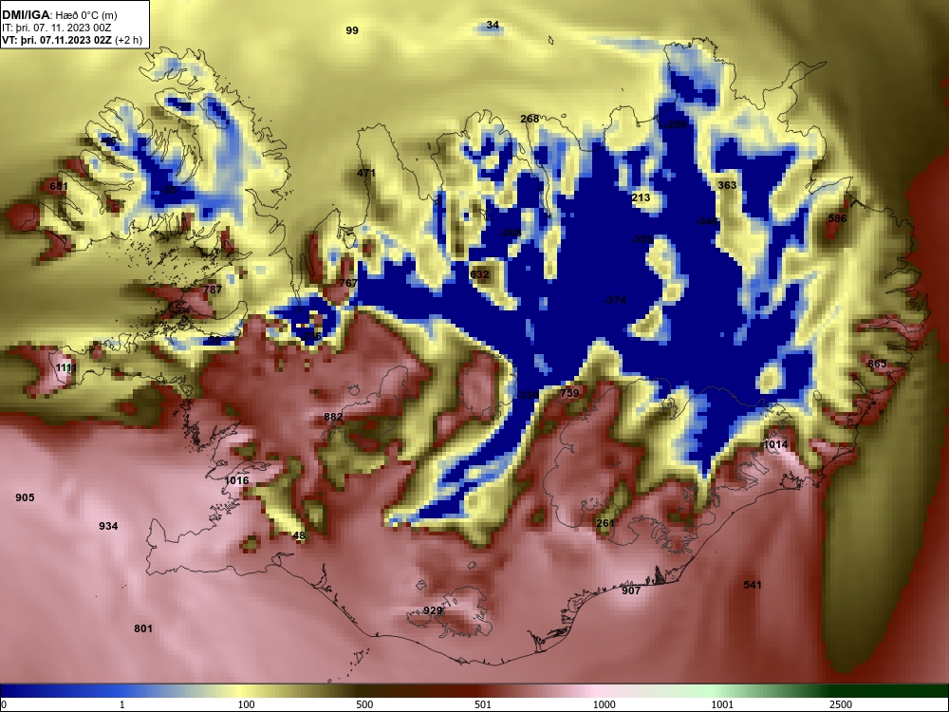Click the map value -268
The height and width of the screenshot is (712, 949).
tap(511, 233)
